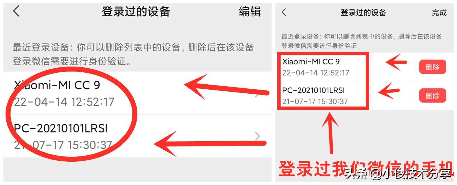Click the 登录过的设备 title next to 完成
Viewport: 457px width, 185px height.
pos(363,13)
